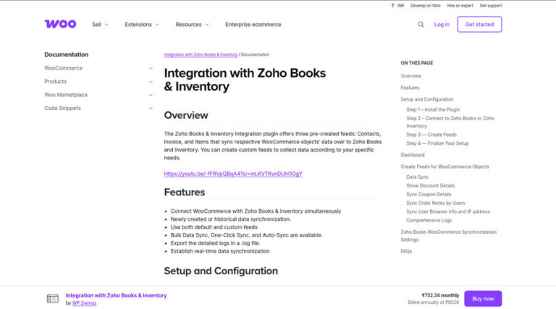
Task: Jump to Data Sync section
Action: (x=417, y=177)
